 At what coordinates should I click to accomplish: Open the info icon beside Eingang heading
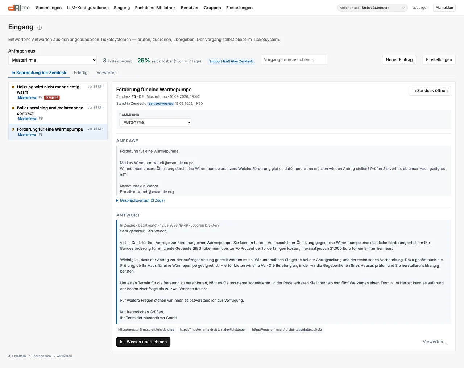click(x=40, y=28)
